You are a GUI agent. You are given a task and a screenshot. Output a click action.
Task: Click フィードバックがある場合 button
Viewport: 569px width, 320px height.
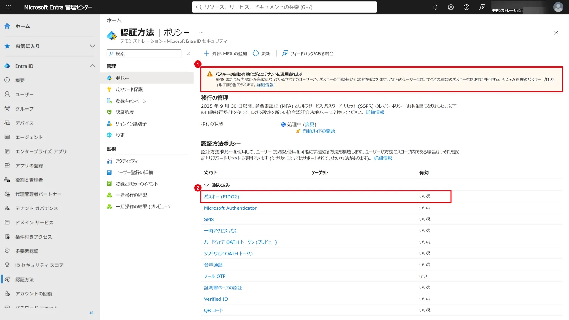[x=308, y=54]
